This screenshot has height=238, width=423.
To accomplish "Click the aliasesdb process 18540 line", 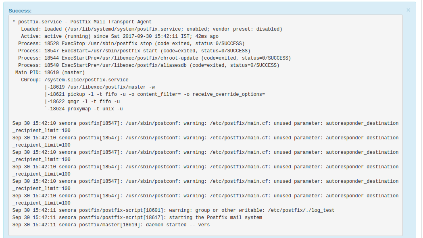I will [149, 66].
